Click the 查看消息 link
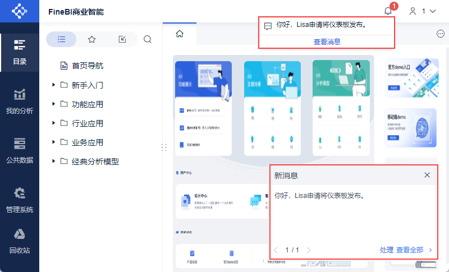 coord(327,42)
